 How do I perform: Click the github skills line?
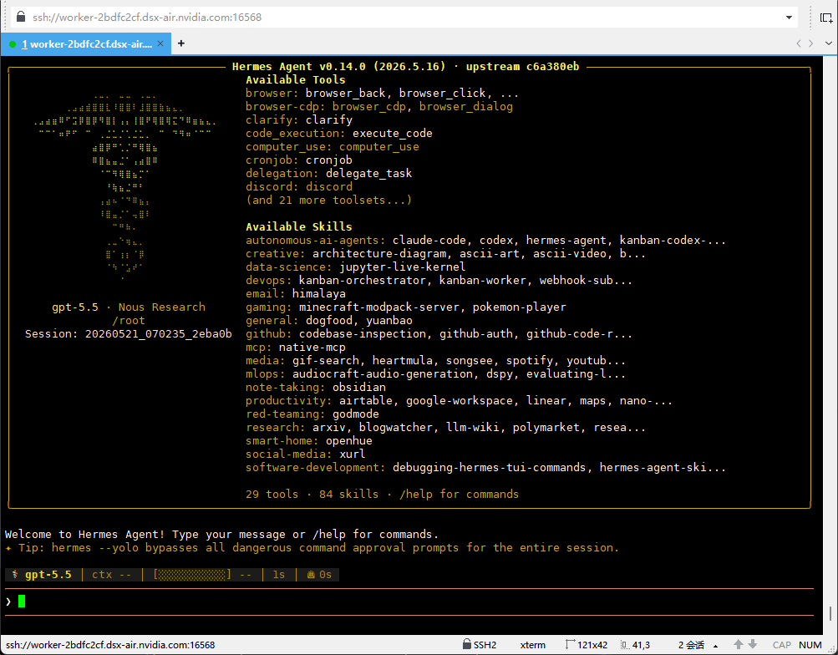[439, 333]
